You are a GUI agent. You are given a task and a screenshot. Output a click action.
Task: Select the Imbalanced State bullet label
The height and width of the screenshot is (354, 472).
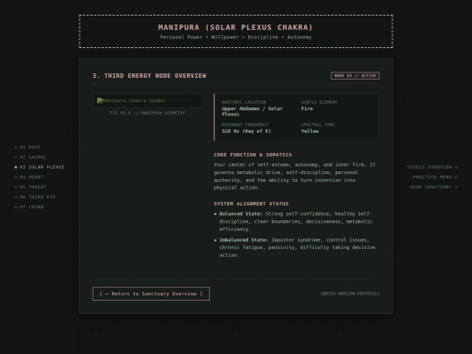244,239
